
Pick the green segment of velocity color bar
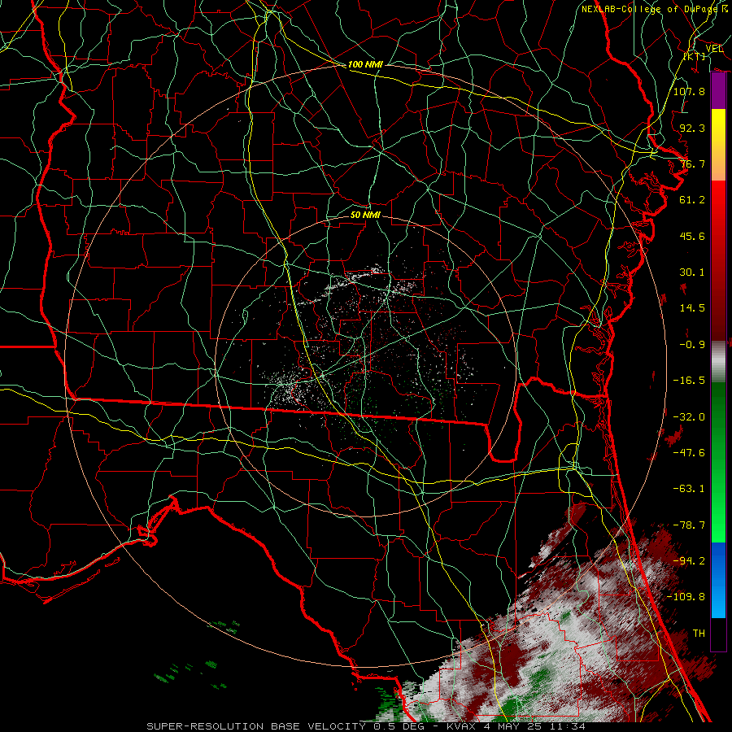718,462
